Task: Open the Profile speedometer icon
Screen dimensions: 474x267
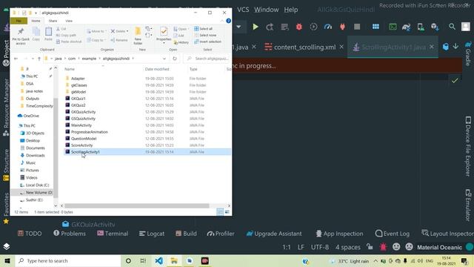Action: click(328, 27)
